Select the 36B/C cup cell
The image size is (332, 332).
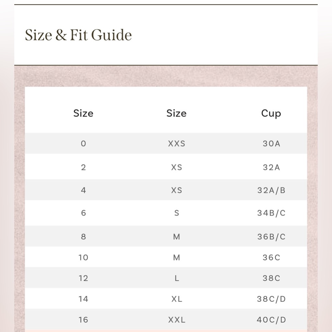coord(272,236)
